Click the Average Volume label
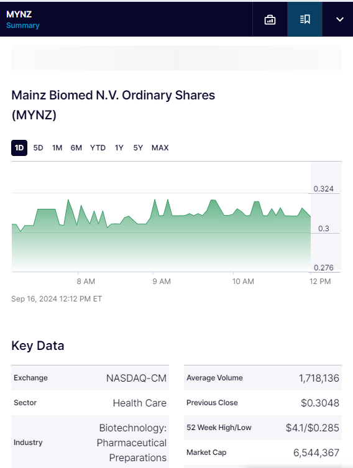Image resolution: width=353 pixels, height=468 pixels. tap(214, 378)
